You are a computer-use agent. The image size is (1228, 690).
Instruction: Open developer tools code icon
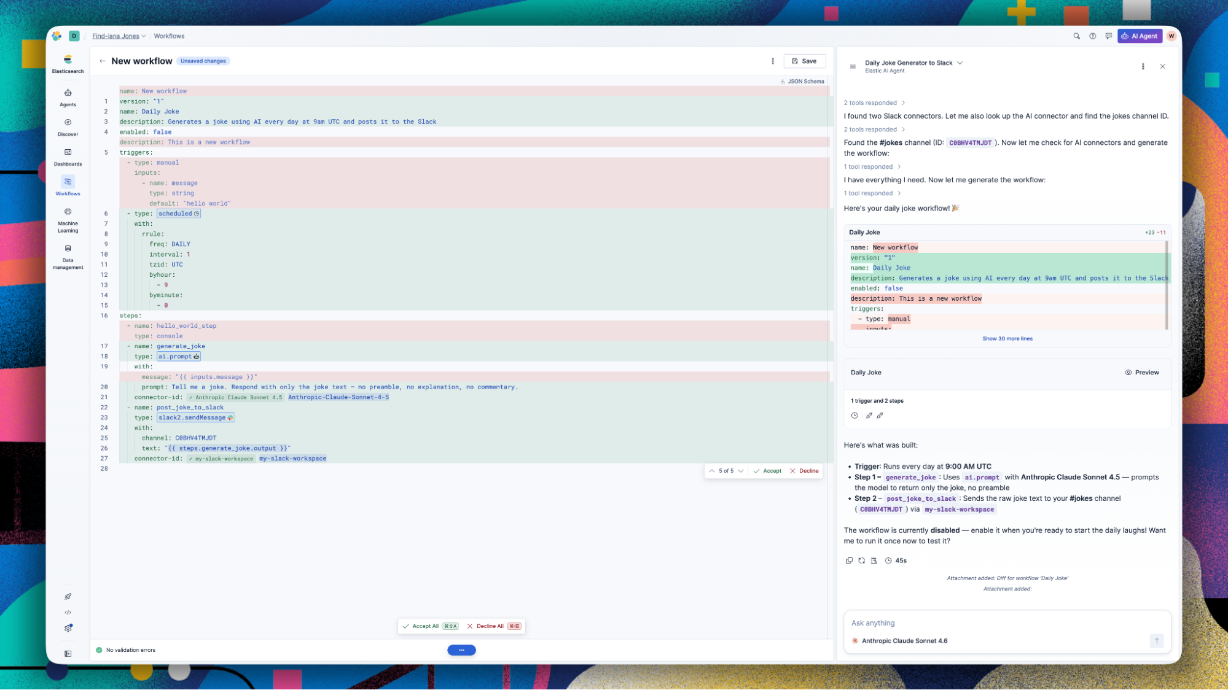[x=68, y=612]
